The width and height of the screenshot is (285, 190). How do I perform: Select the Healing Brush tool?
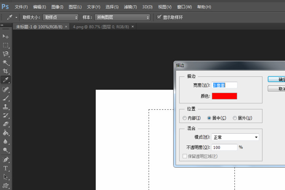click(6, 89)
